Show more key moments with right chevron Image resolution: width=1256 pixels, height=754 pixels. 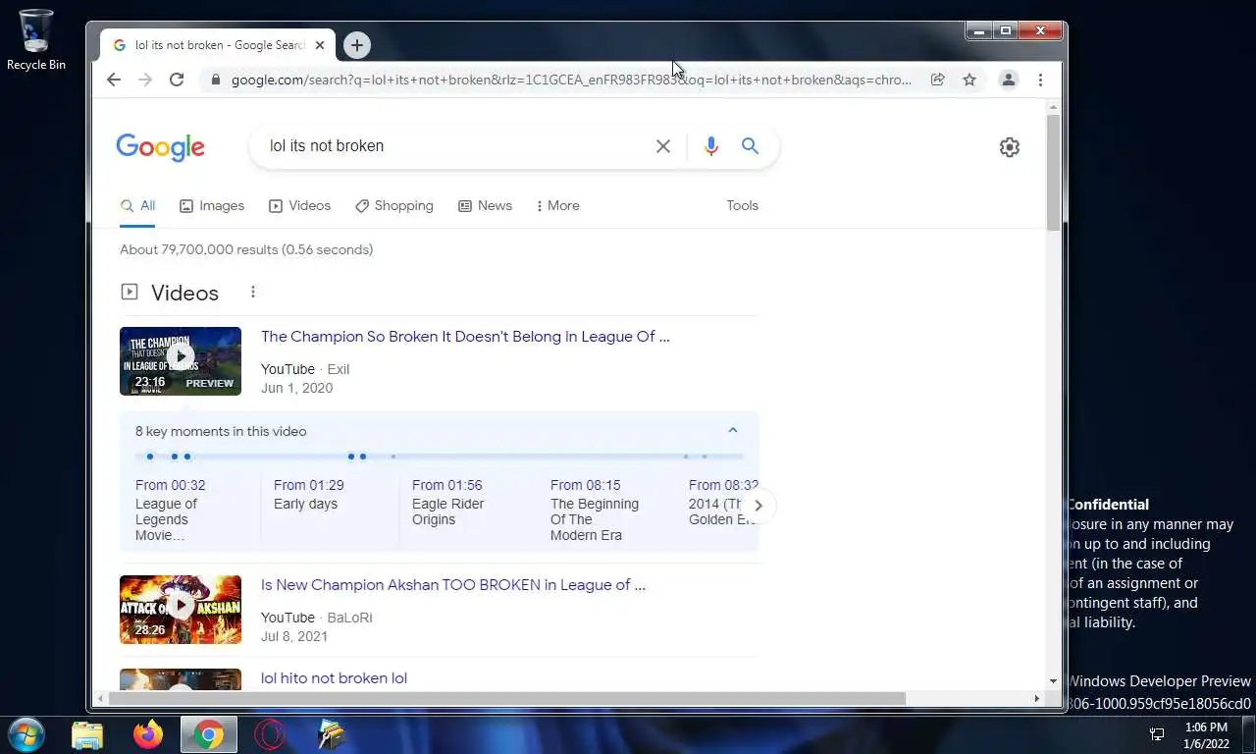click(758, 506)
